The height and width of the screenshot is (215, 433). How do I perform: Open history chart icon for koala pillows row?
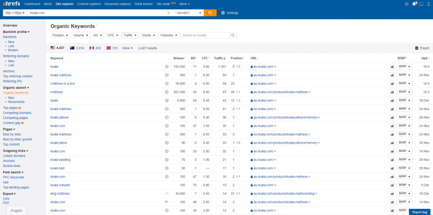coord(392,117)
